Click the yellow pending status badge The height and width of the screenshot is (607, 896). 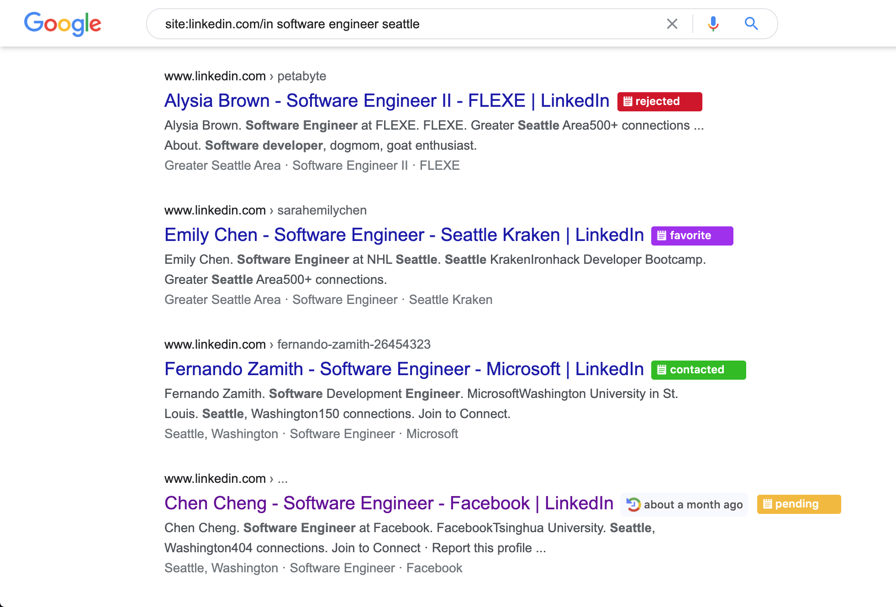point(799,504)
